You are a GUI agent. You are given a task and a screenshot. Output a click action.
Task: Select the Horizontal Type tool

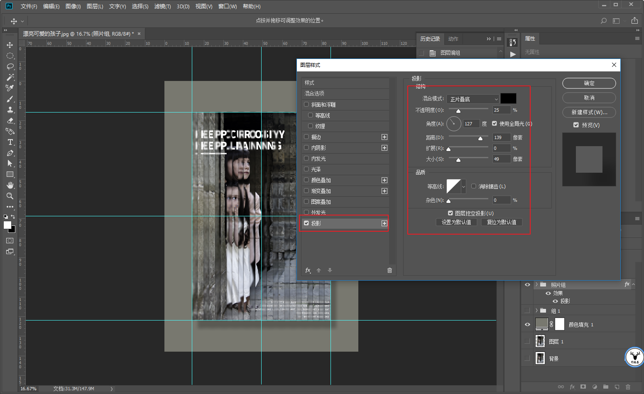coord(10,142)
